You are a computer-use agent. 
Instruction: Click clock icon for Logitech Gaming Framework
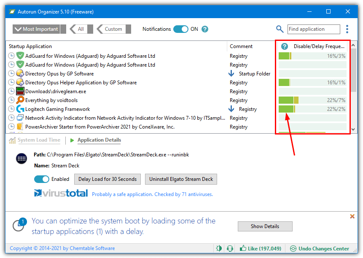pos(11,109)
